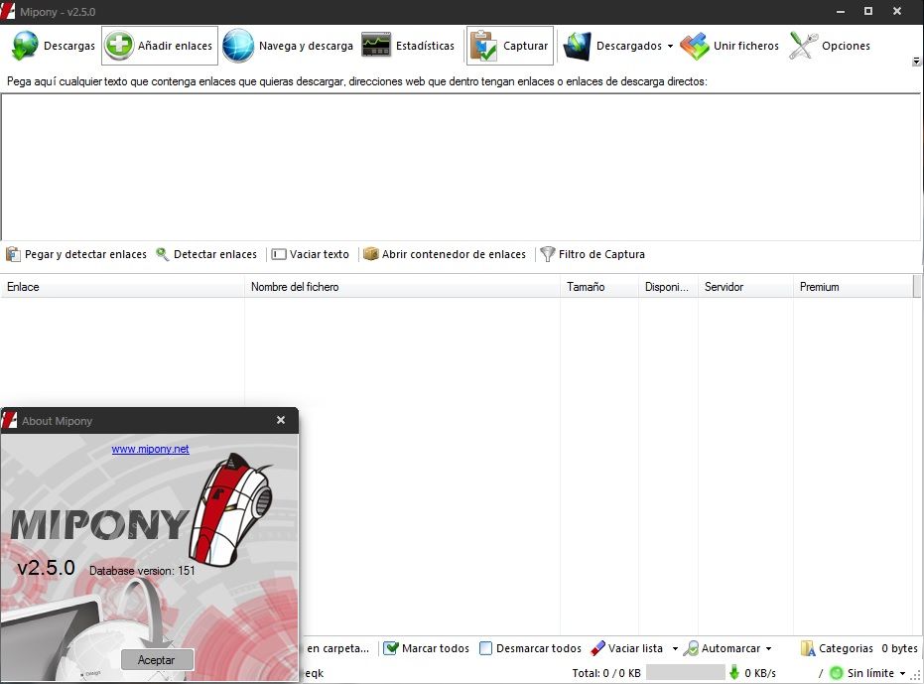Sort by the Enlace column header
The height and width of the screenshot is (684, 924).
click(x=123, y=287)
